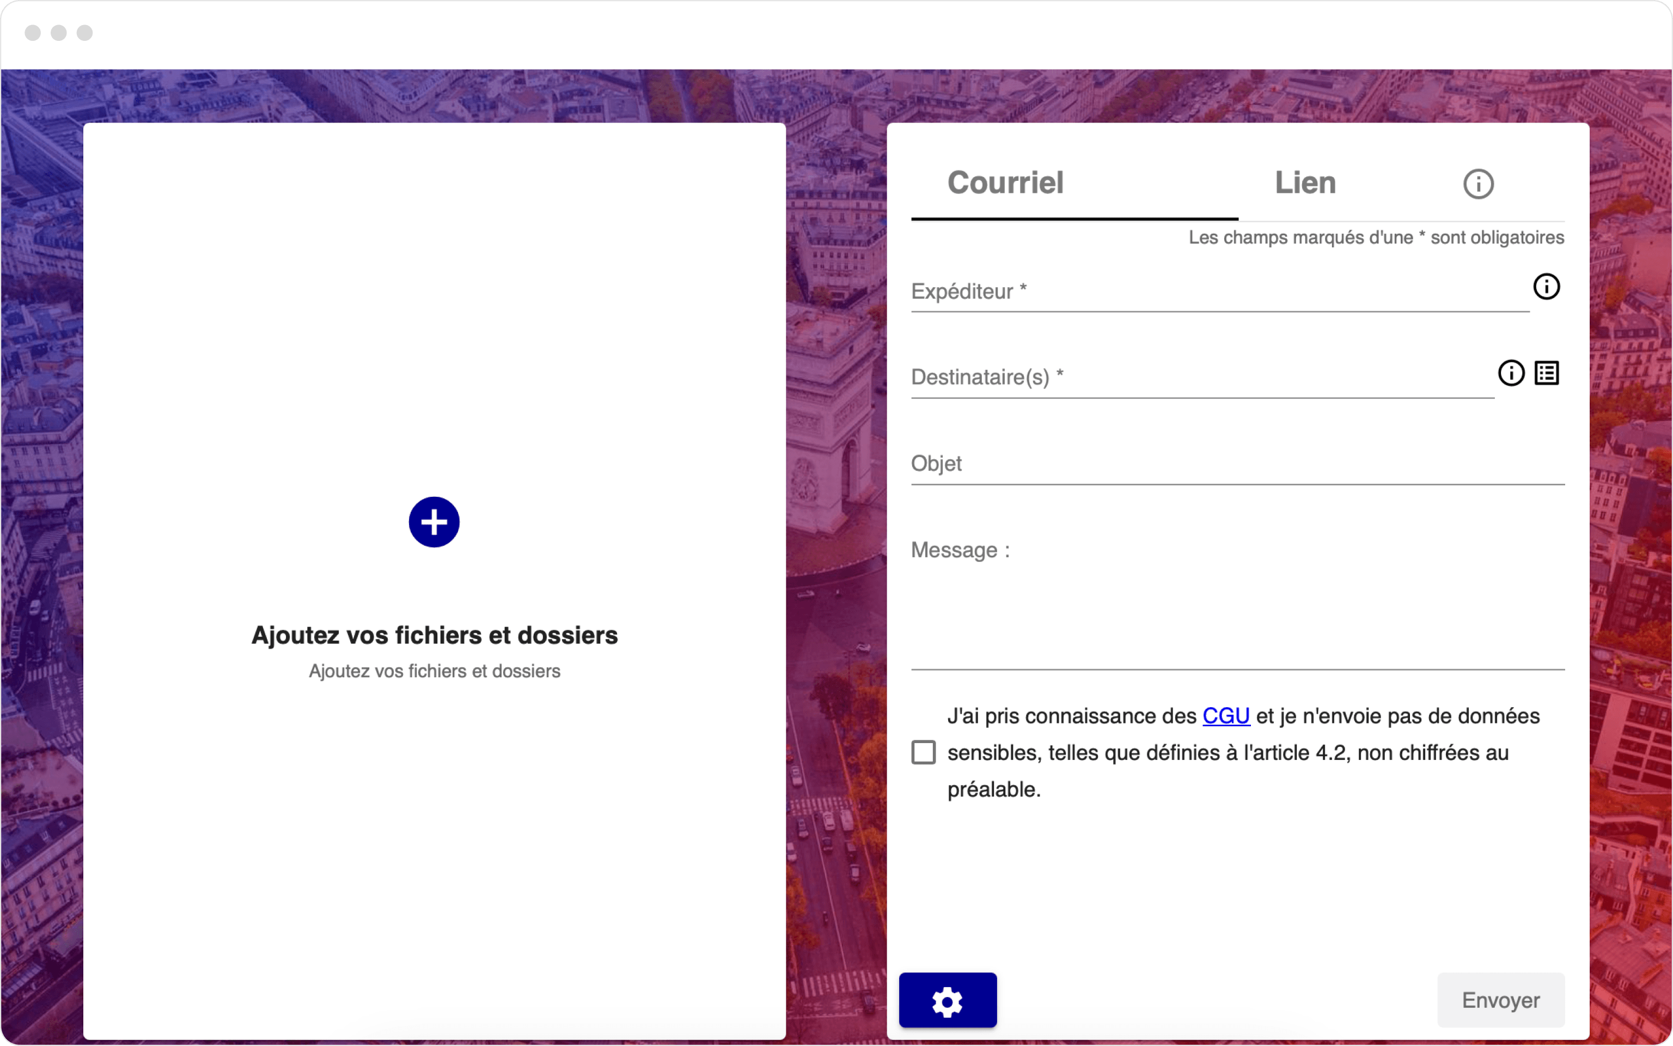Click the third gray window control dot

point(84,33)
